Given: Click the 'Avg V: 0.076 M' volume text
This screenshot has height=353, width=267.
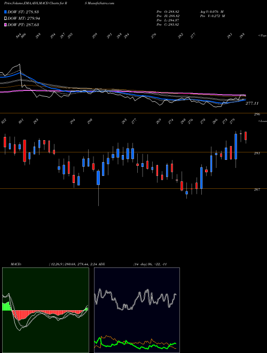Looking at the screenshot, I should pyautogui.click(x=211, y=12).
